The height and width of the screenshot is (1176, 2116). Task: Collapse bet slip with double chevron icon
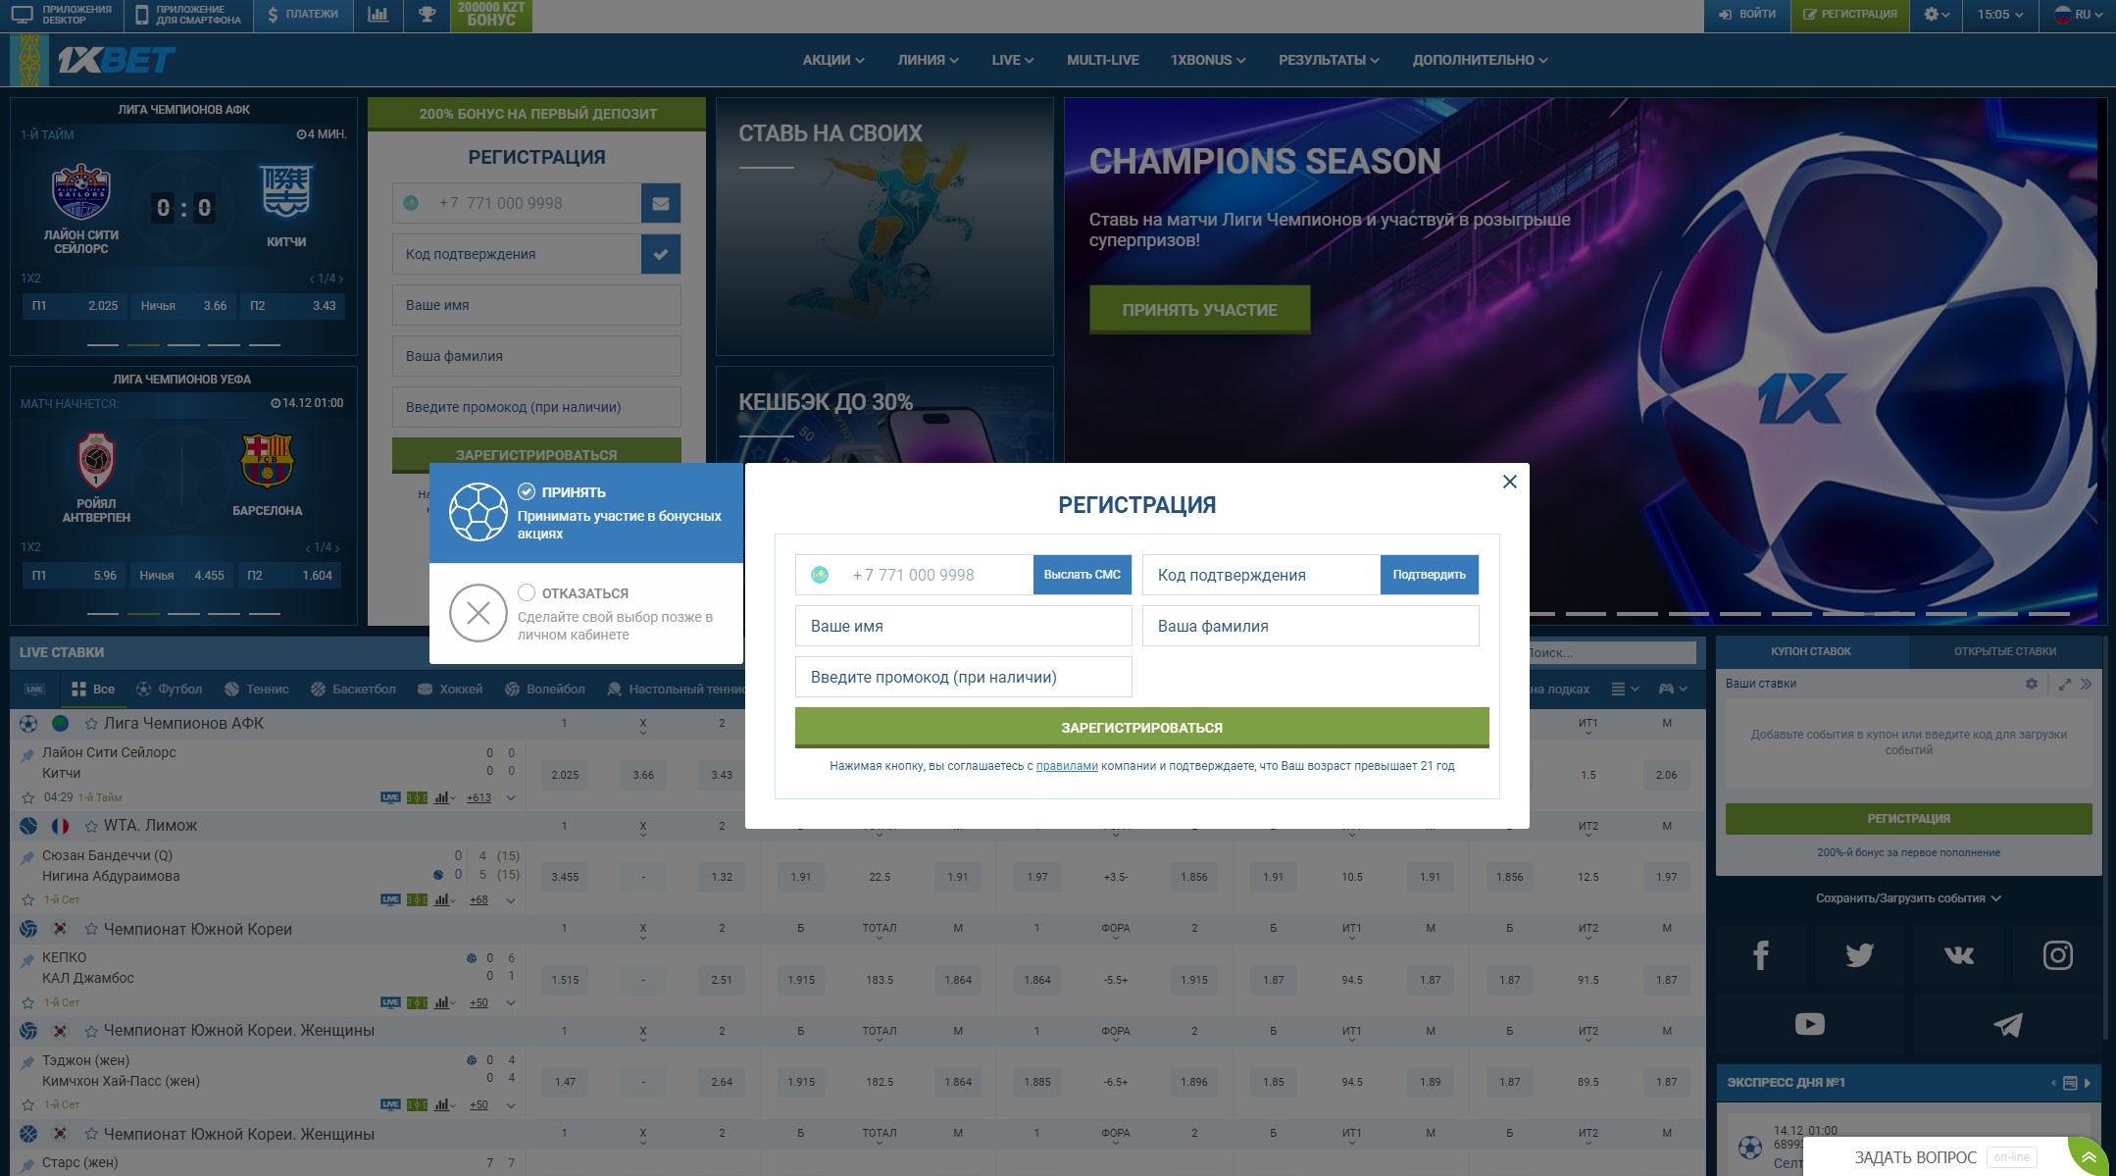2086,684
